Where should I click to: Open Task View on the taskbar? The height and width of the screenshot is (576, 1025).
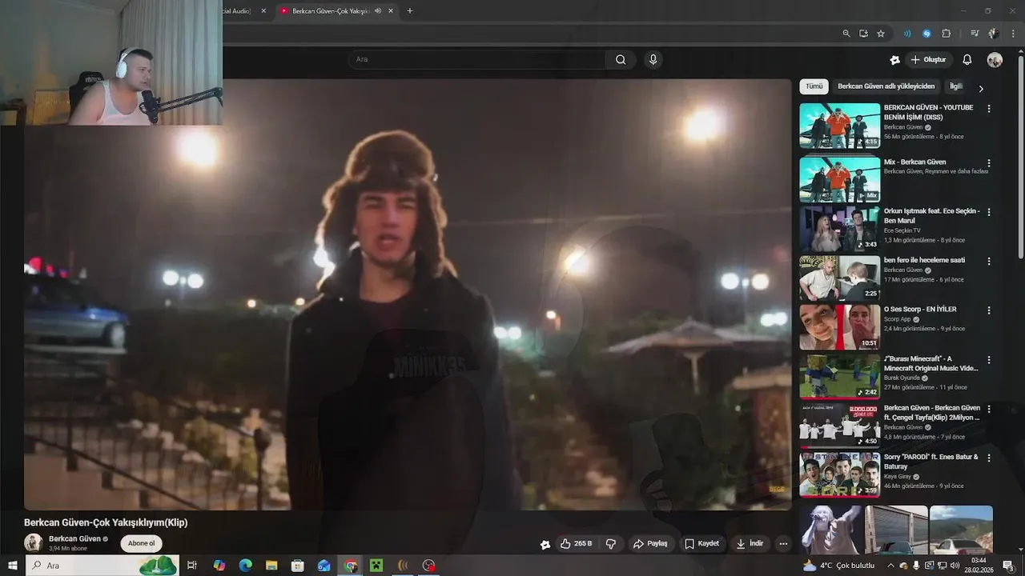pos(192,566)
